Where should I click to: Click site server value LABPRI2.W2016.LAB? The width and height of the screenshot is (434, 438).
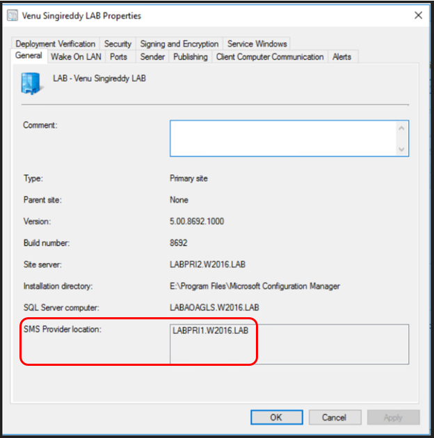(x=207, y=264)
